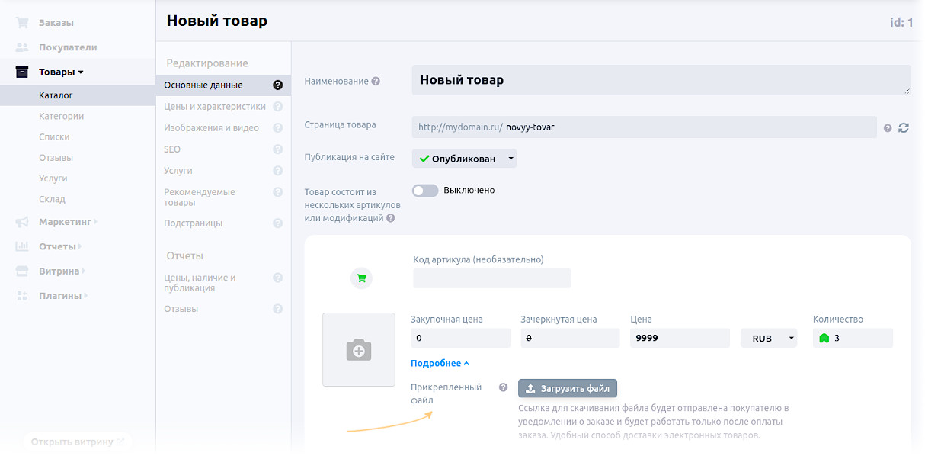Click the green warehouse stock icon in Количество
Viewport: 925px width, 456px height.
[x=824, y=338]
